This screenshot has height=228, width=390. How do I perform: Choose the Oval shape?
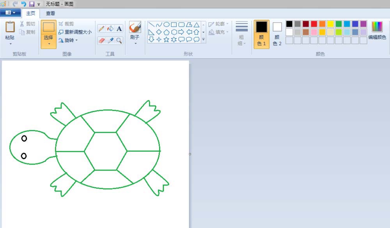(x=167, y=25)
